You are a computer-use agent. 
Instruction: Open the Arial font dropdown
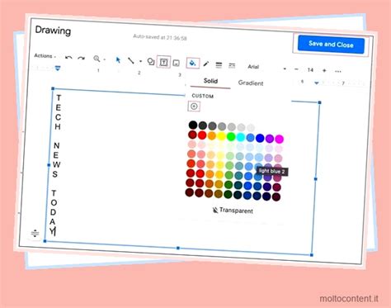click(x=266, y=68)
